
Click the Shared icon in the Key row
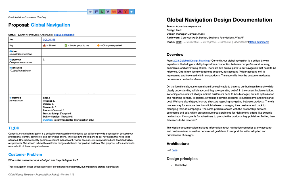pyautogui.click(x=44, y=45)
